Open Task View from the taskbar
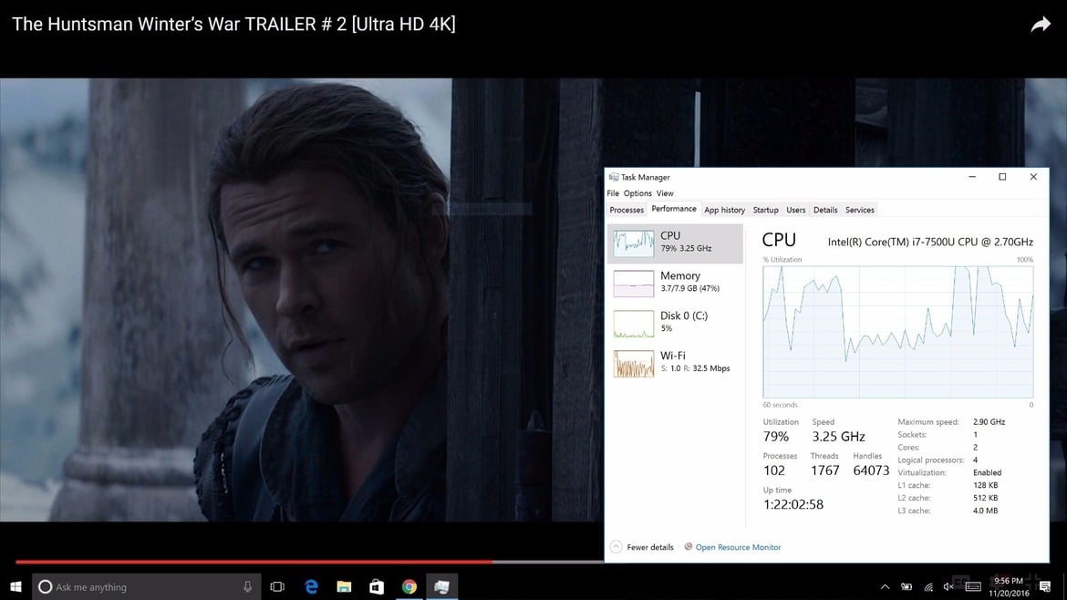This screenshot has width=1067, height=600. 277,586
